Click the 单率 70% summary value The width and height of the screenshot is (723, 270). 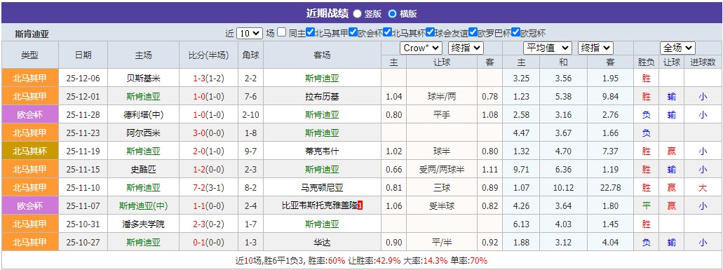tap(479, 261)
